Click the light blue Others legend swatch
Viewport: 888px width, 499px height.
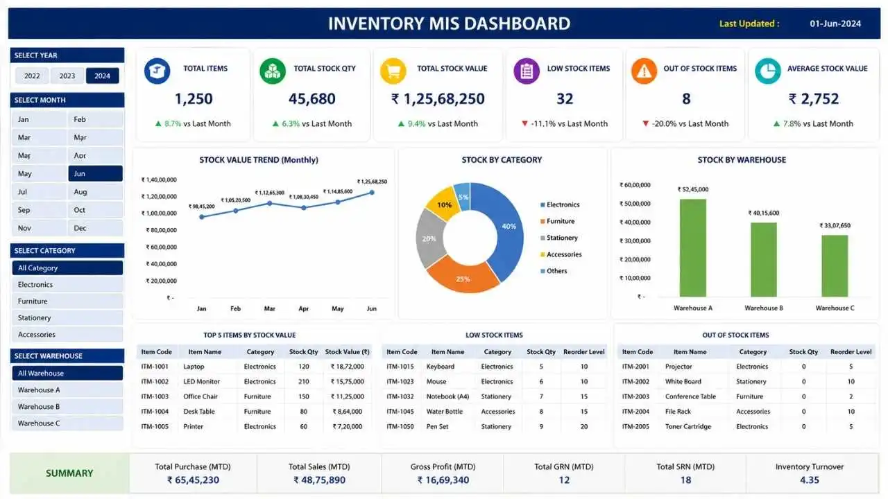click(x=543, y=272)
